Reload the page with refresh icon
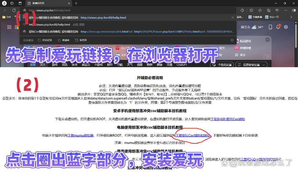Viewport: 298px width, 173px height. click(x=14, y=10)
